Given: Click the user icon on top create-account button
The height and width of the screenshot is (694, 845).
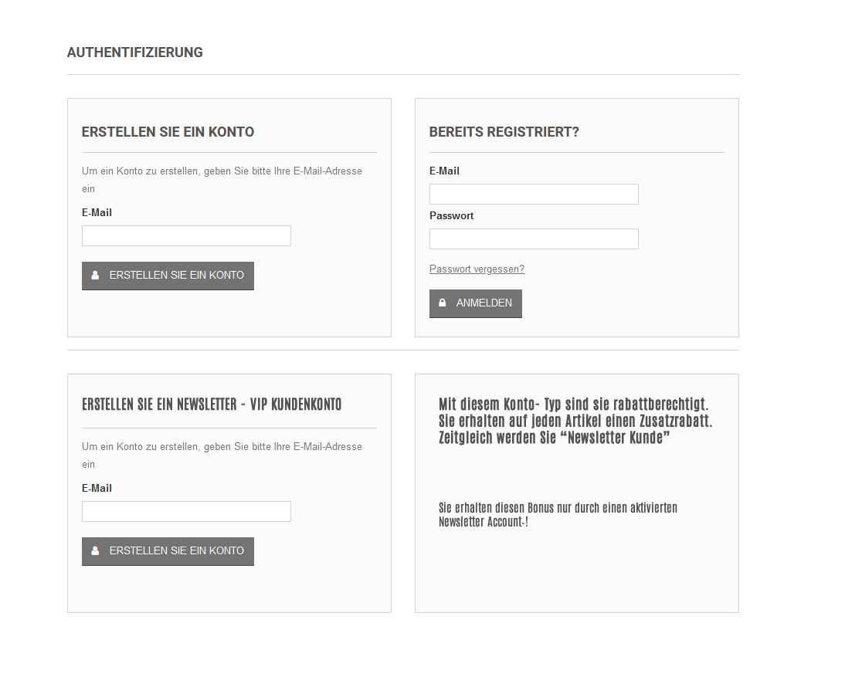Looking at the screenshot, I should [95, 275].
